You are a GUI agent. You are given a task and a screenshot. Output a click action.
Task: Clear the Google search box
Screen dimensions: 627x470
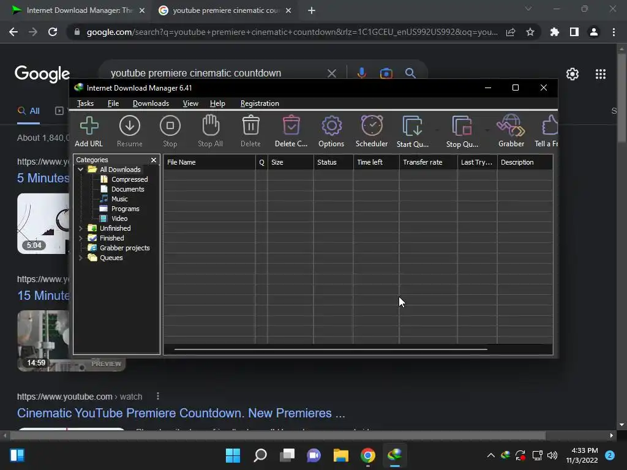pos(331,73)
